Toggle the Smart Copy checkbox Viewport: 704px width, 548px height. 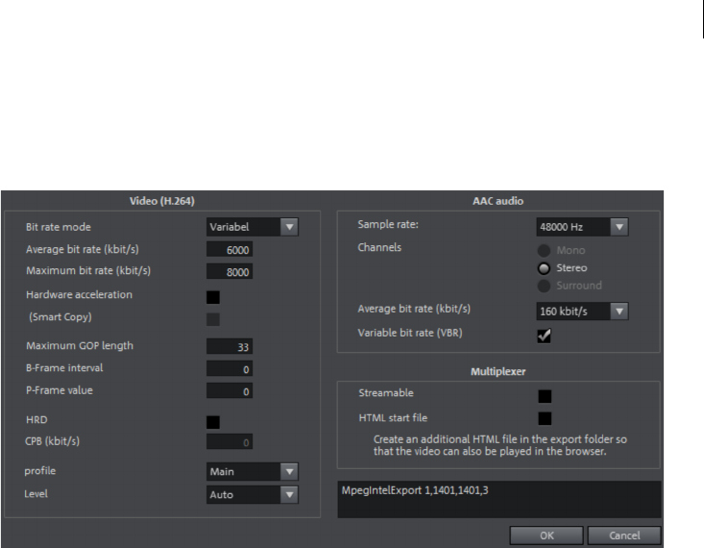tap(213, 319)
